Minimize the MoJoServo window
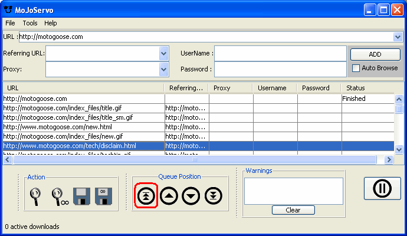Image resolution: width=407 pixels, height=236 pixels. pos(370,10)
